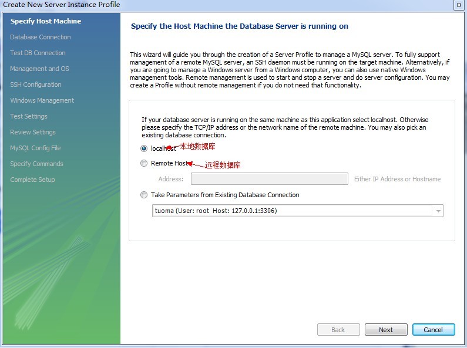
Task: Go to the Database Connection step
Action: pos(41,37)
